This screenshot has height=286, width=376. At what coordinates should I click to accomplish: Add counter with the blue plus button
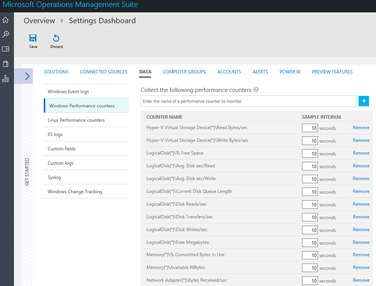pos(364,101)
